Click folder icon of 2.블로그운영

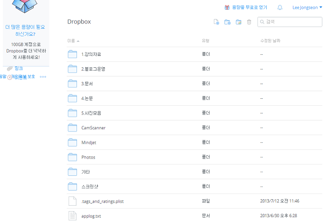coord(73,69)
